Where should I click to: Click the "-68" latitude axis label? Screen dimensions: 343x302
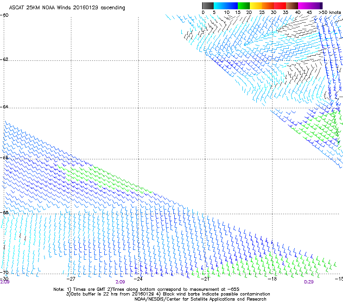(5, 213)
